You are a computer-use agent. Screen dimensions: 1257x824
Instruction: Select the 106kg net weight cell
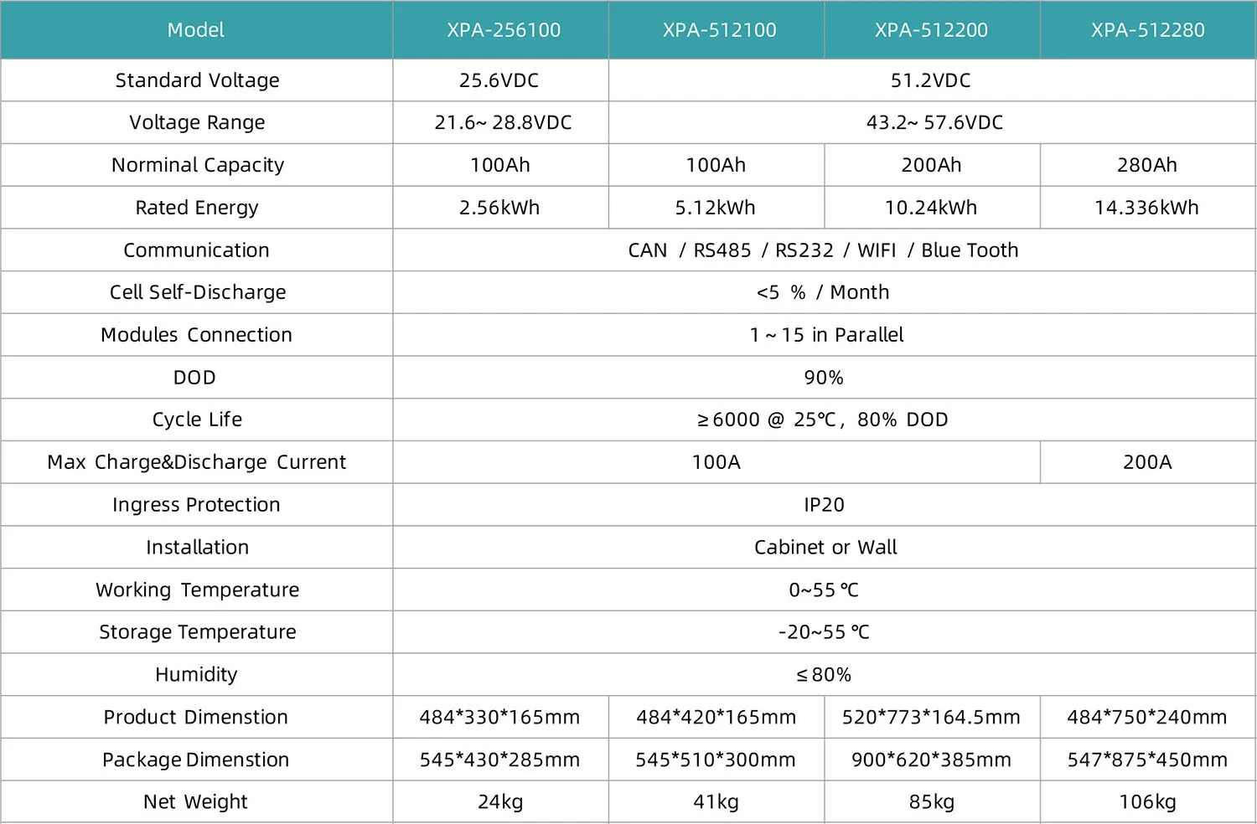tap(1147, 802)
